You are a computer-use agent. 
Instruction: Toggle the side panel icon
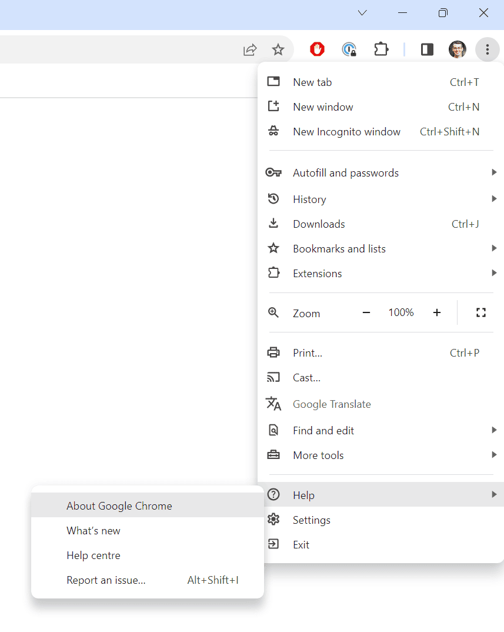pyautogui.click(x=426, y=49)
